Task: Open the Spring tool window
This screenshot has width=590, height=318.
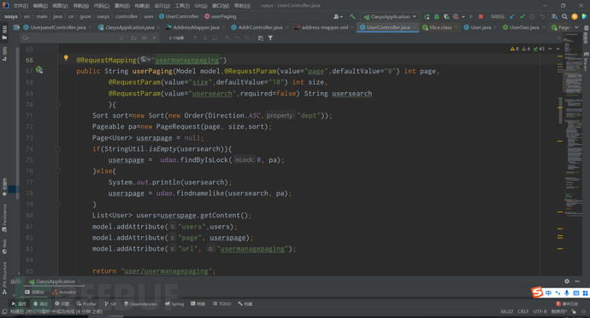Action: pos(174,304)
